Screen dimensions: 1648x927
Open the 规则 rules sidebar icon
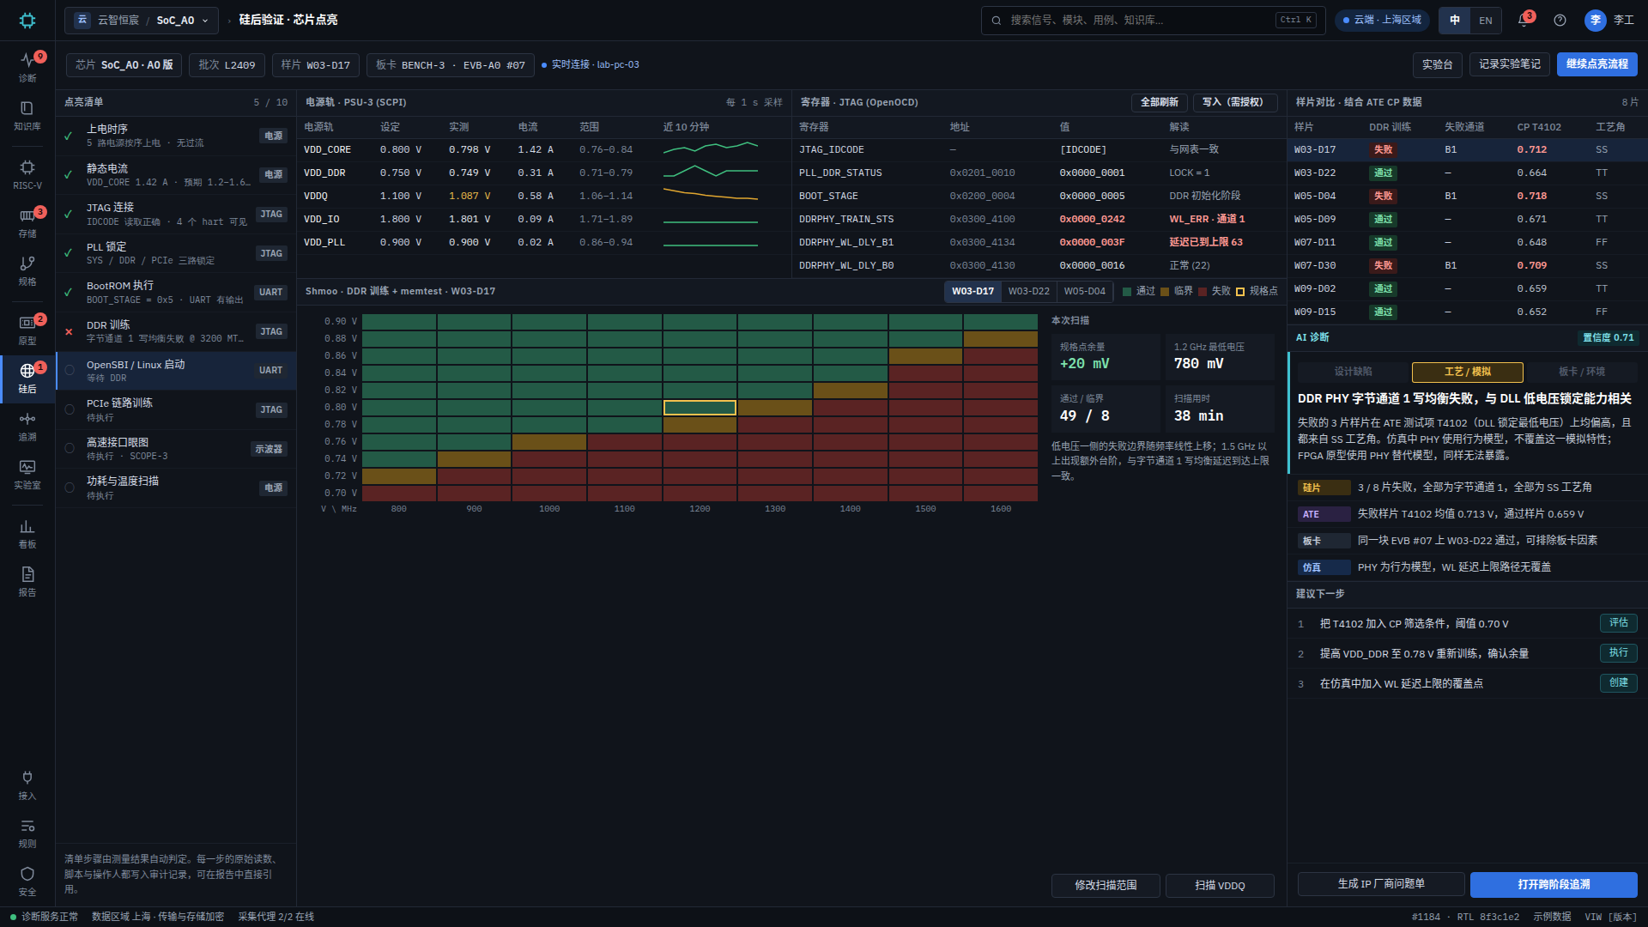[27, 833]
